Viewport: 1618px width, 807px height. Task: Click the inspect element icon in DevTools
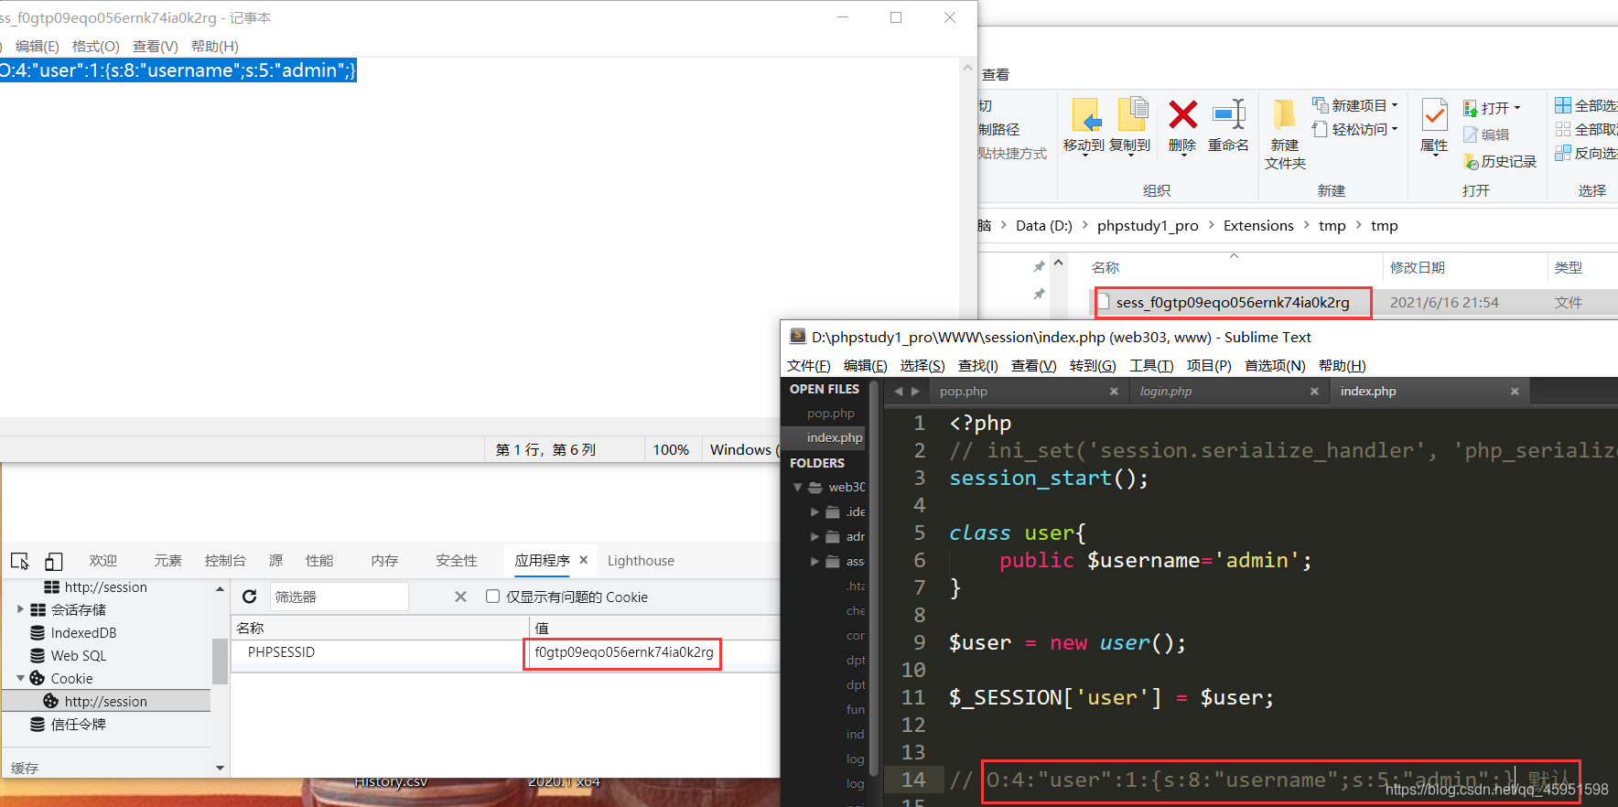20,561
